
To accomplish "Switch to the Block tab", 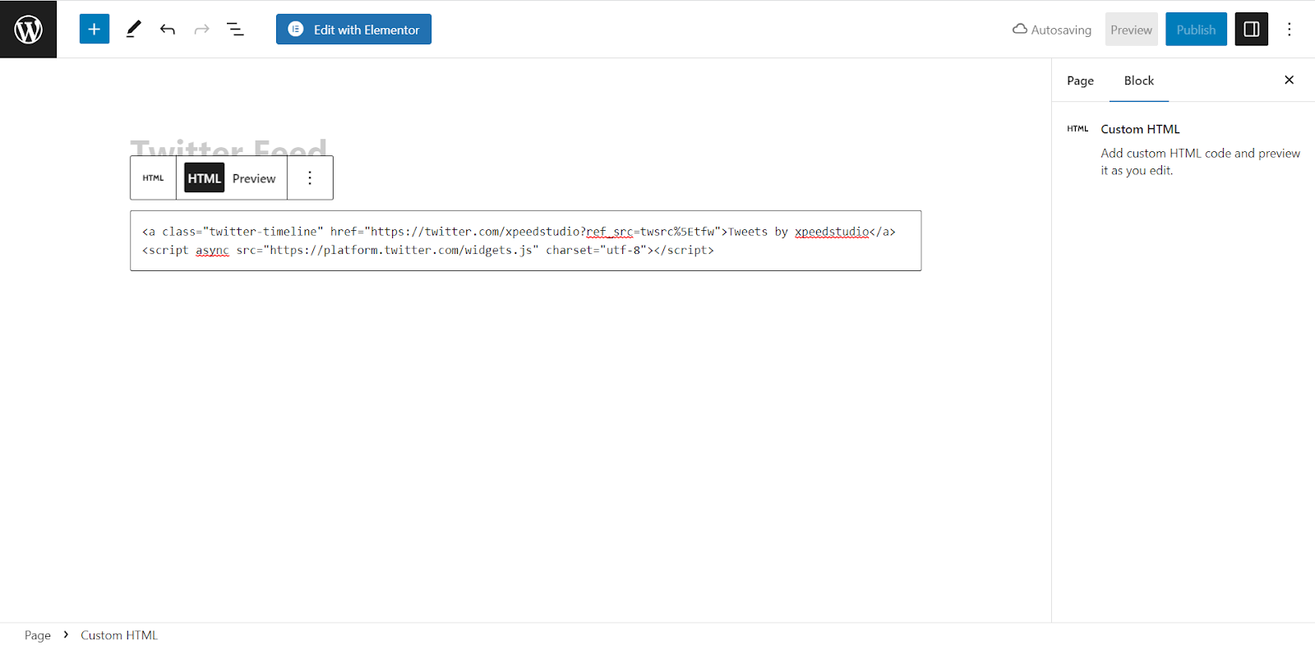I will 1138,81.
